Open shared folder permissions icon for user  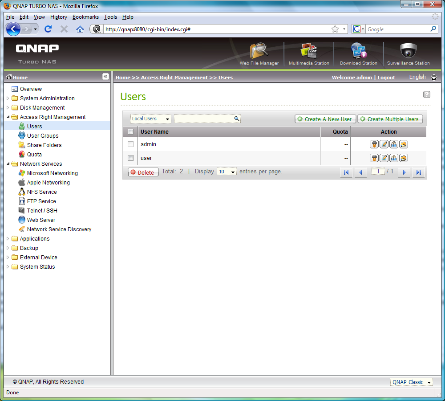(x=403, y=158)
